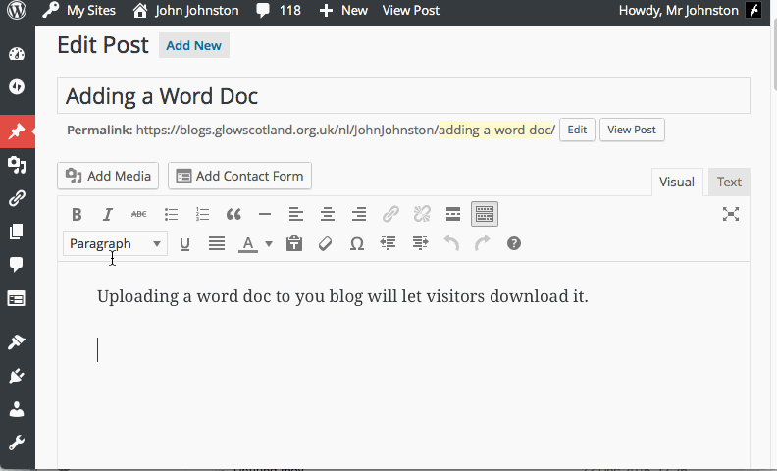View the 118 pending comments

(279, 11)
